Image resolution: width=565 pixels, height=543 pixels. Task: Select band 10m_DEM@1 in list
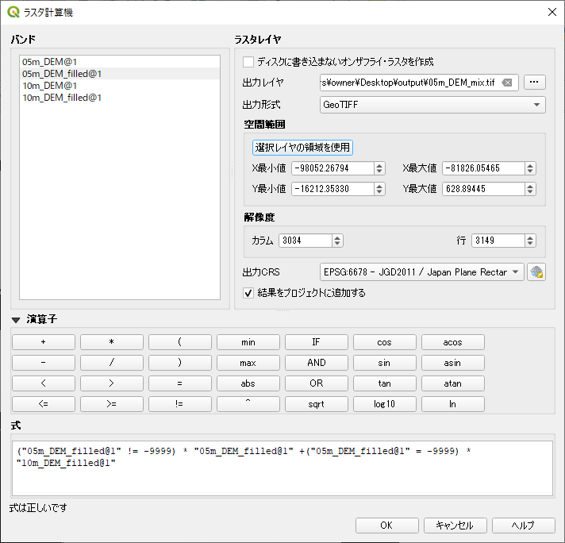click(x=120, y=86)
